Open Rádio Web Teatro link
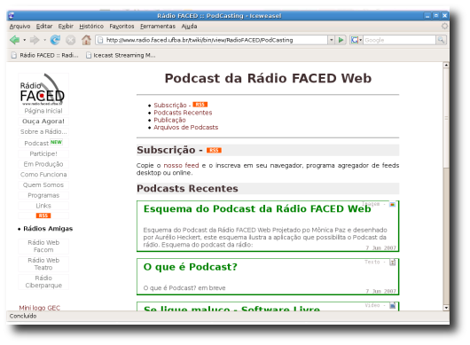This screenshot has height=345, width=470. coord(43,263)
